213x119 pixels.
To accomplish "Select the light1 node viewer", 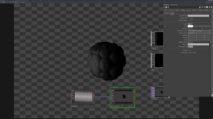I will click(159, 39).
